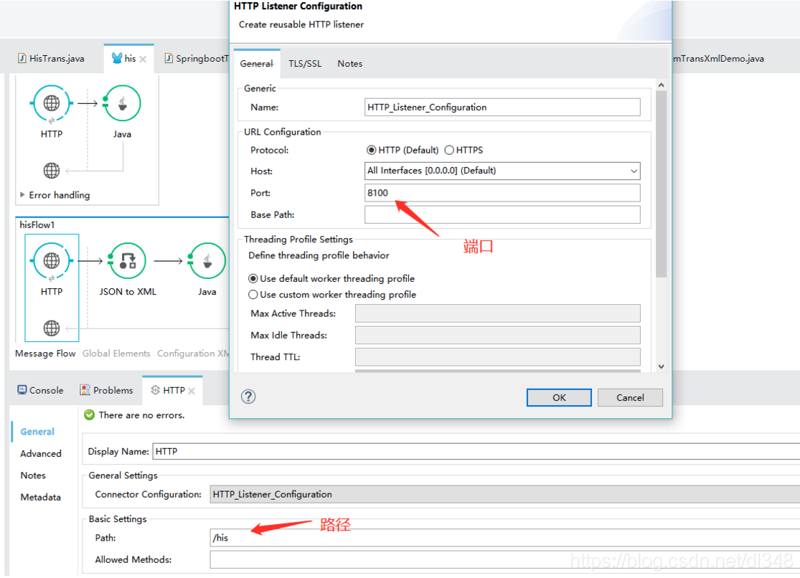Click HisTrans.java file icon
The image size is (800, 578).
[22, 58]
